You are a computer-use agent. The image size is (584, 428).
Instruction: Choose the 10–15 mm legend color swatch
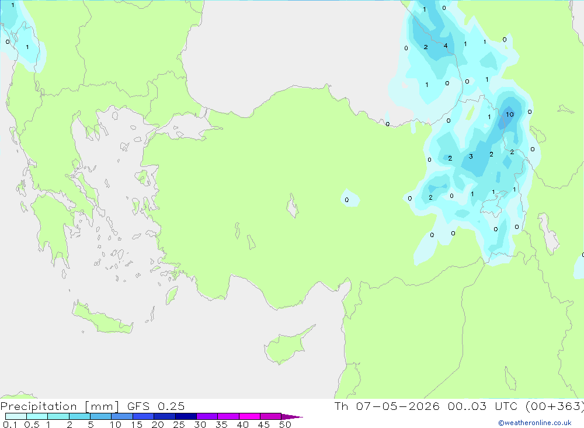point(122,416)
